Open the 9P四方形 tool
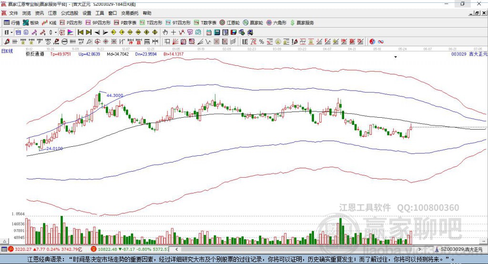488x264 pixels. (98, 23)
